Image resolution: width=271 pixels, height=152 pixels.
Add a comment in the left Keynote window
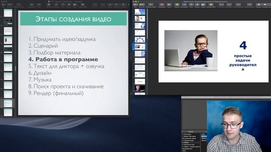83,5
